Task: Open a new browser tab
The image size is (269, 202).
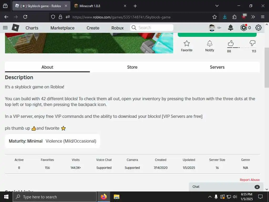Action: 135,6
